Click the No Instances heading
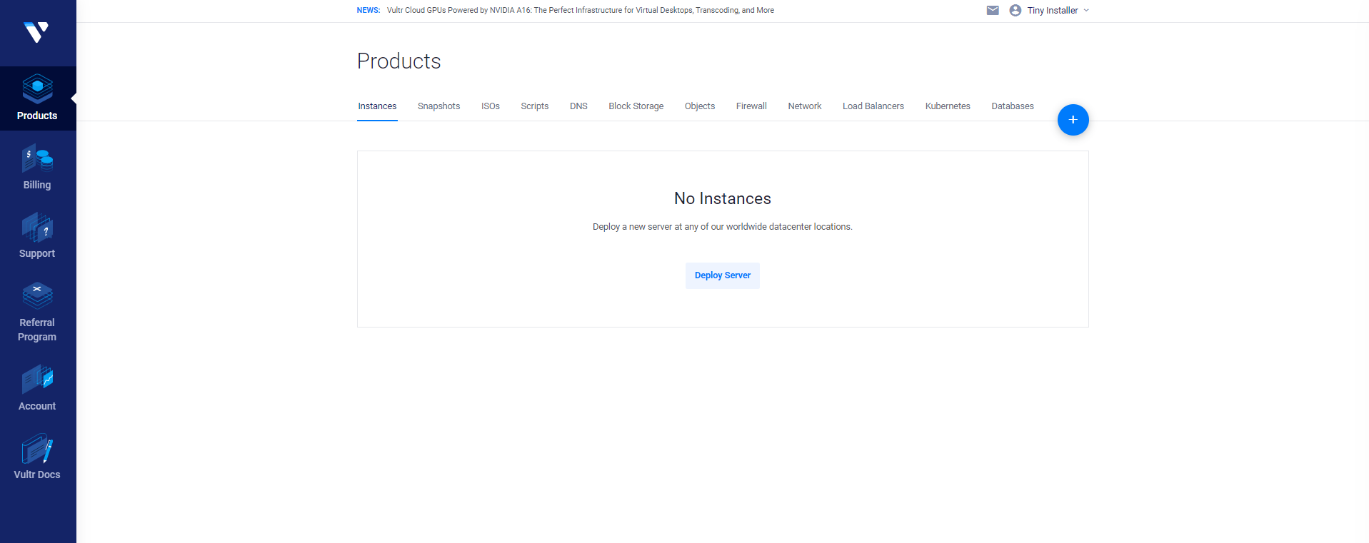The height and width of the screenshot is (543, 1369). pyautogui.click(x=723, y=198)
